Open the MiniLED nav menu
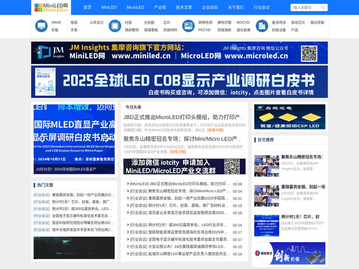The height and width of the screenshot is (269, 359). [109, 7]
